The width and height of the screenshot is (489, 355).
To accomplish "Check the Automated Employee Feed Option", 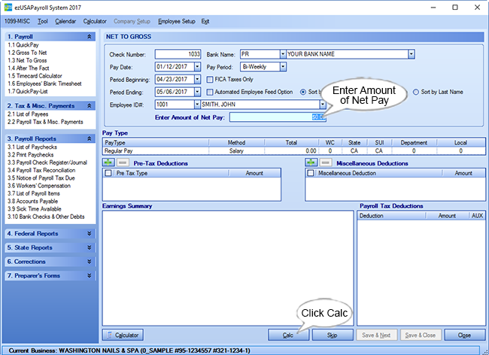I will (x=210, y=92).
